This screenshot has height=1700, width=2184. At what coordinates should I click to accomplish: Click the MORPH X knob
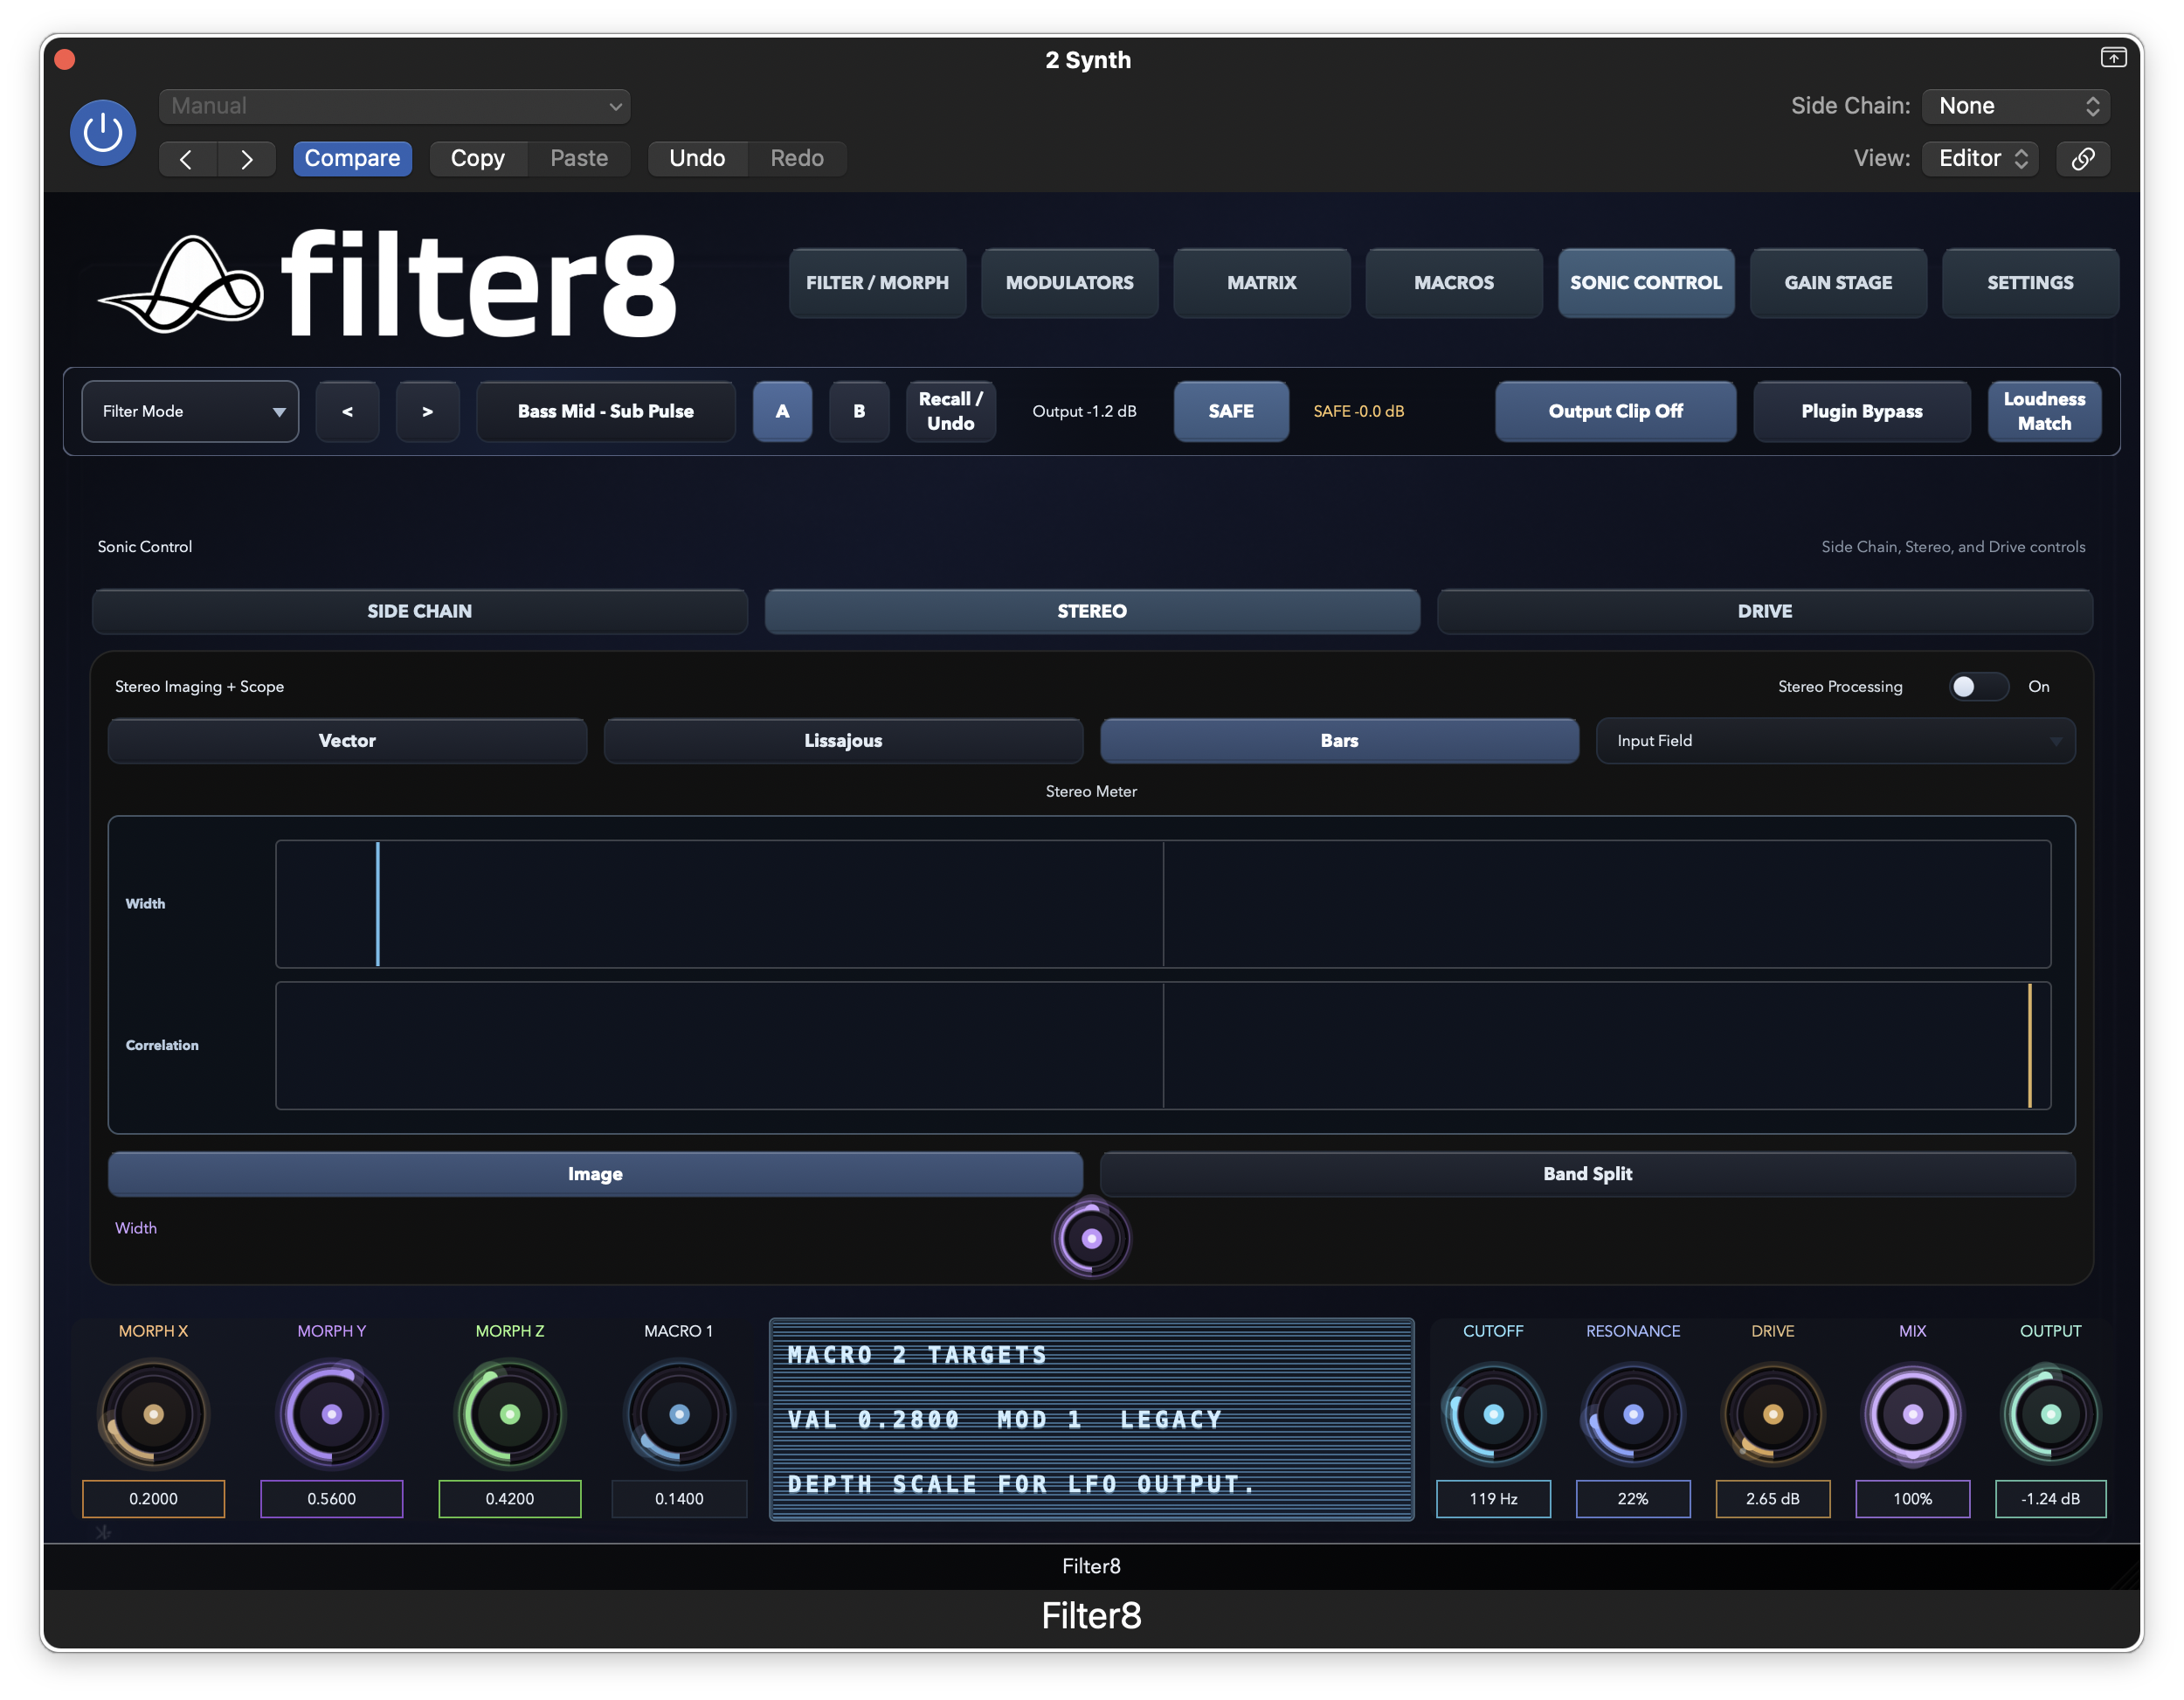pyautogui.click(x=153, y=1414)
